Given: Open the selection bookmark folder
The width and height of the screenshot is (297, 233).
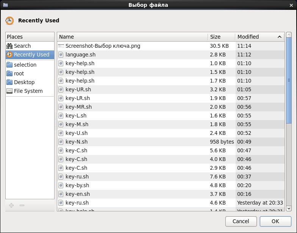Looking at the screenshot, I should (x=30, y=65).
